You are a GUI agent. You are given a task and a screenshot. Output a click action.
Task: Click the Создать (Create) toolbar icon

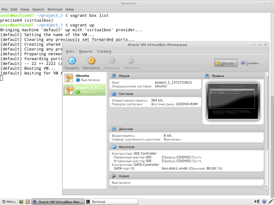click(72, 61)
